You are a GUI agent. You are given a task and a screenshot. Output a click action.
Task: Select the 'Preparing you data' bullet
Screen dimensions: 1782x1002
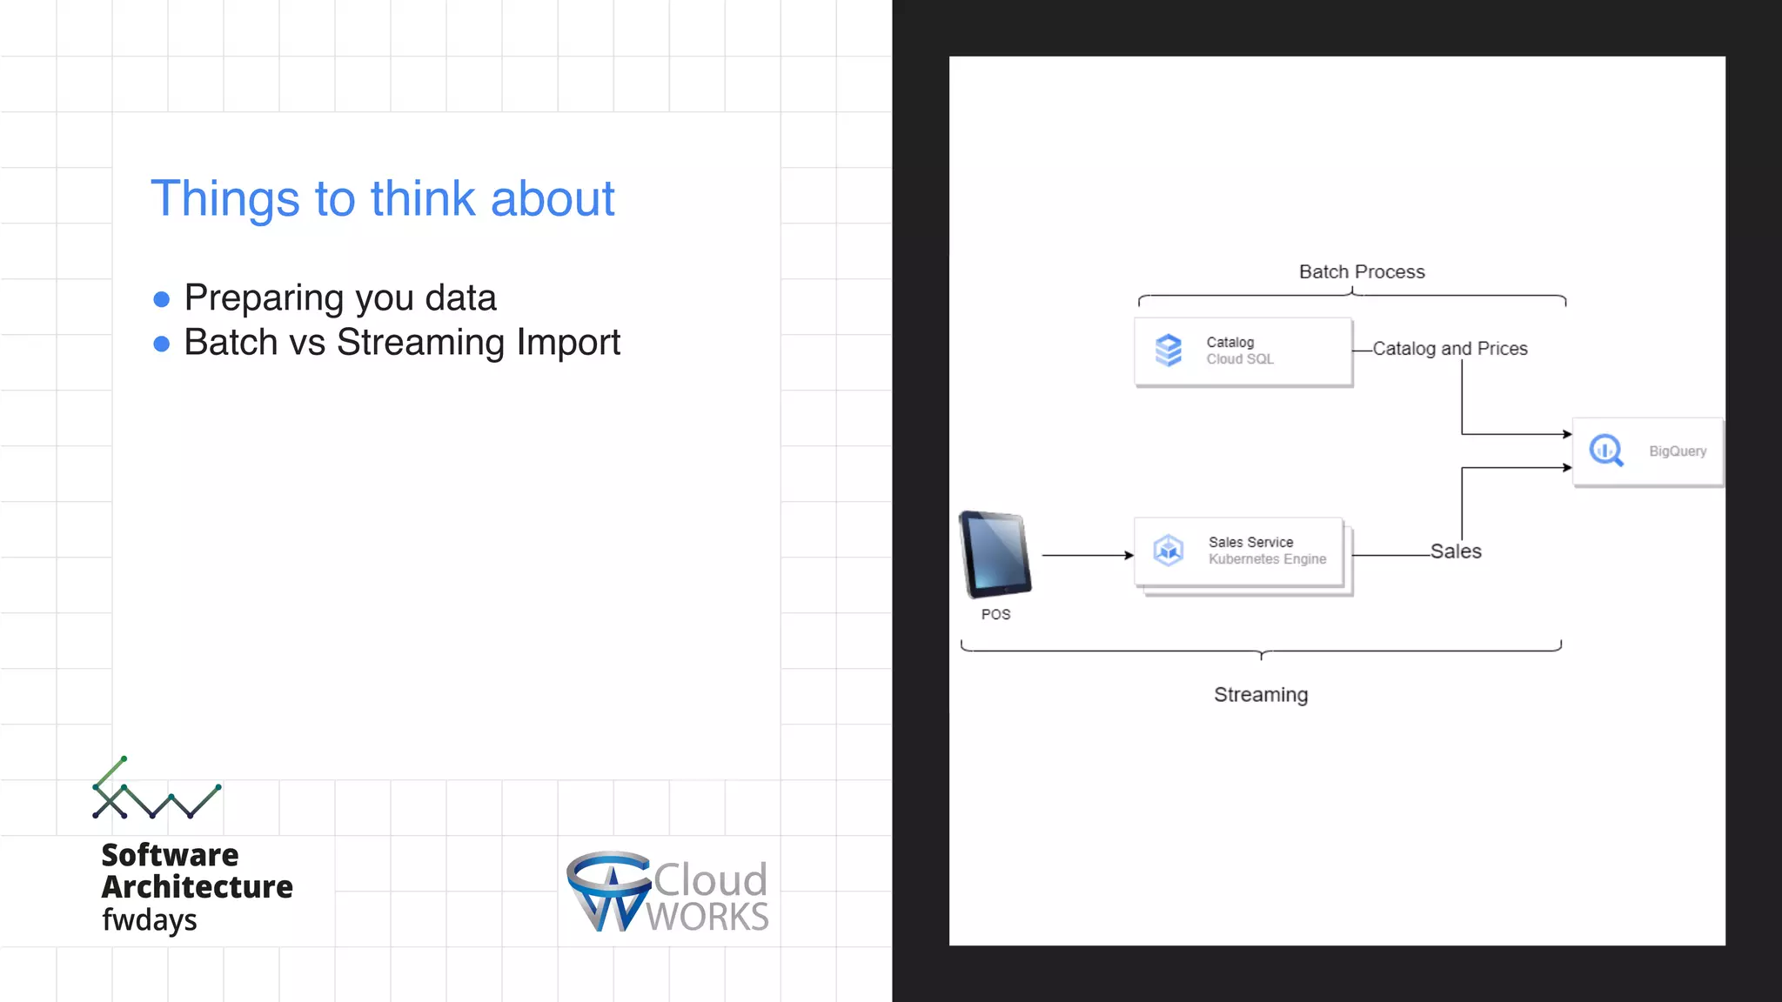[340, 298]
